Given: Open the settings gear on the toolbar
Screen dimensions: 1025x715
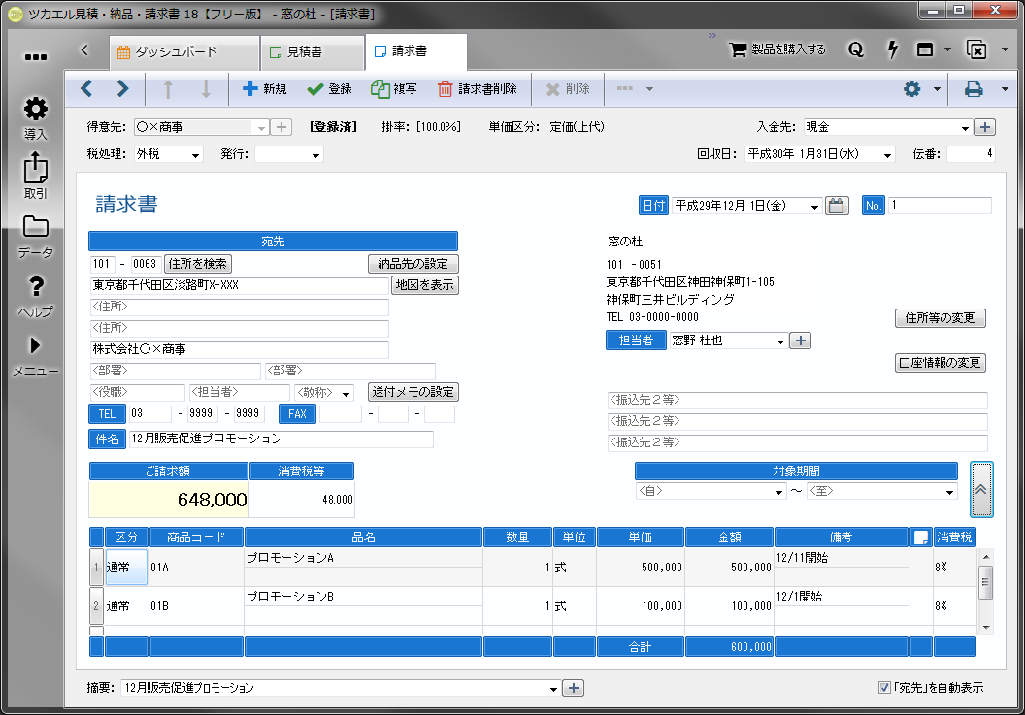Looking at the screenshot, I should (910, 88).
